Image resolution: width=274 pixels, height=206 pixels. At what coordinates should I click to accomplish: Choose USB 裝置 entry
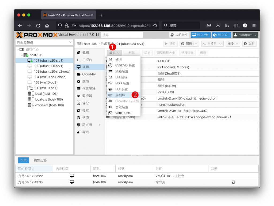(x=124, y=83)
